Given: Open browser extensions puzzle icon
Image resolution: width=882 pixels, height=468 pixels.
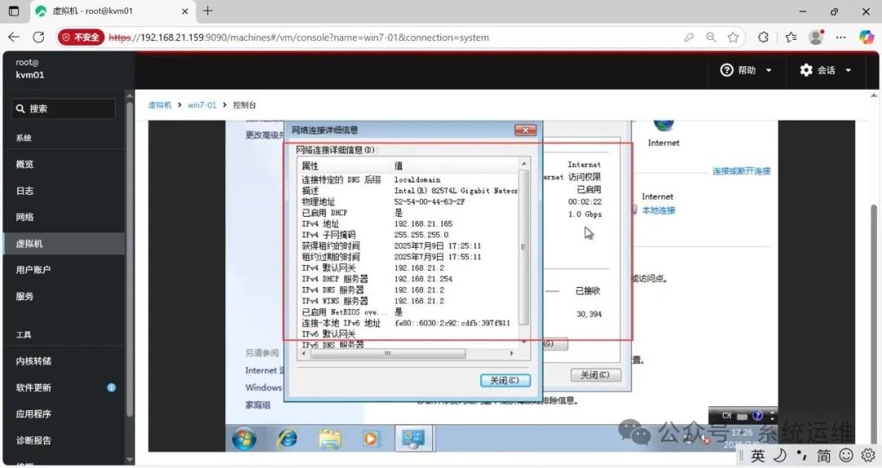Looking at the screenshot, I should tap(763, 38).
